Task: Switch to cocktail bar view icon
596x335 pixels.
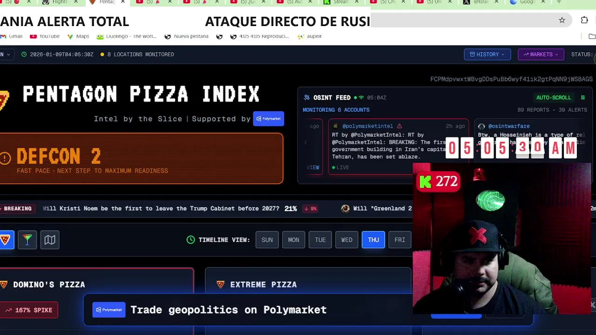Action: click(27, 240)
